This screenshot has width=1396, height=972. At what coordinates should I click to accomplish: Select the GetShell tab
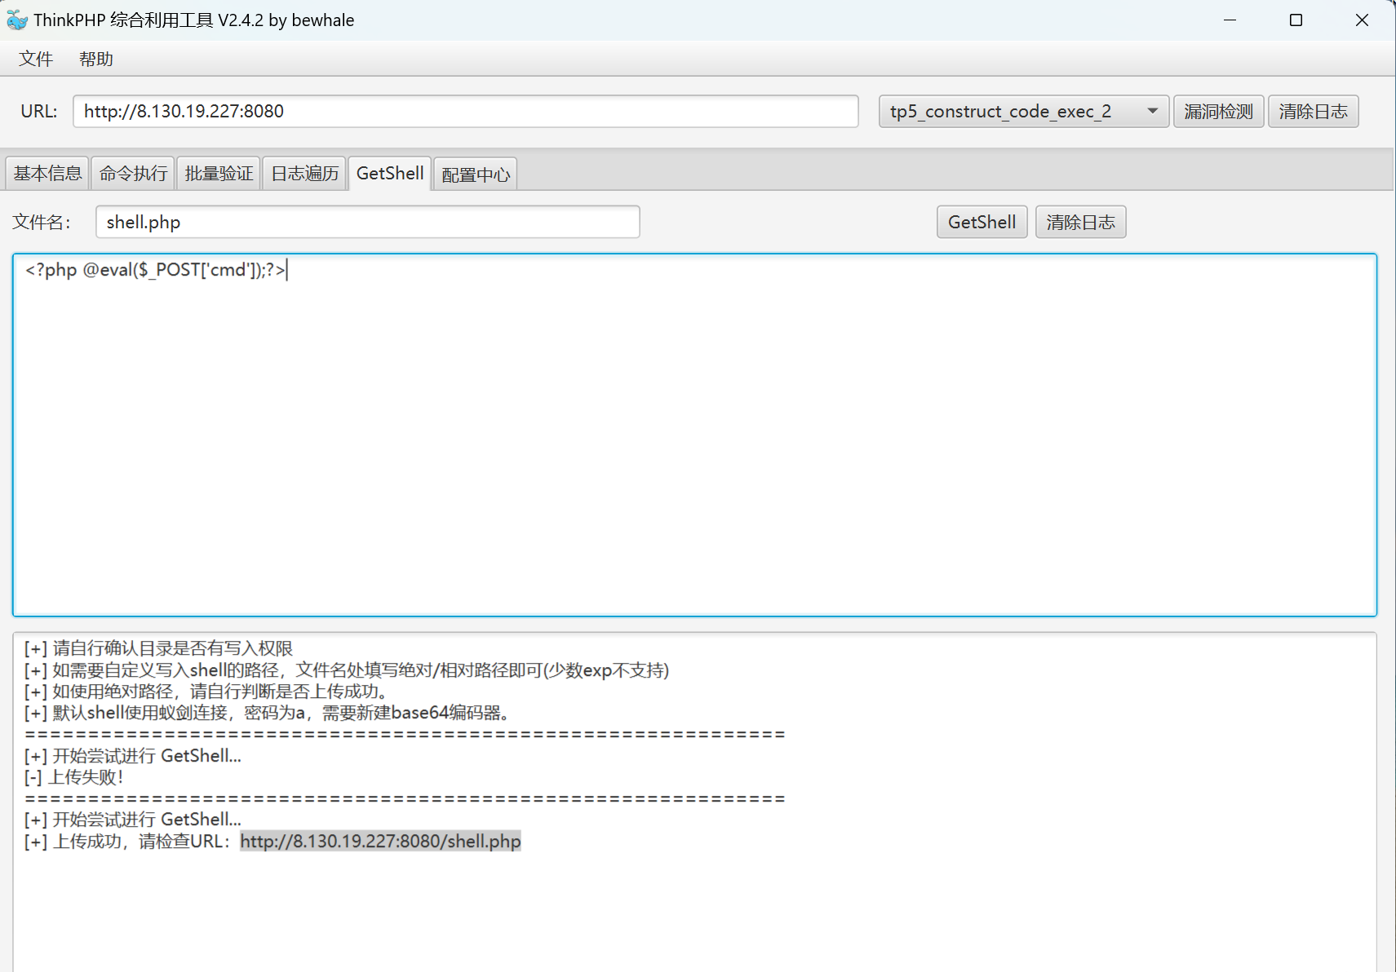pos(390,174)
